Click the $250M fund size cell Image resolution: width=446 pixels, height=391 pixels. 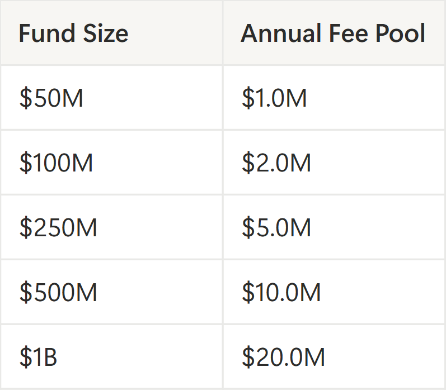58,228
